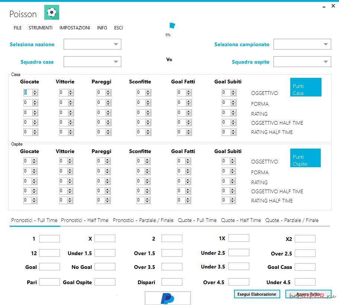Click the Over 2.5 result field
The height and width of the screenshot is (305, 339).
pos(305,253)
